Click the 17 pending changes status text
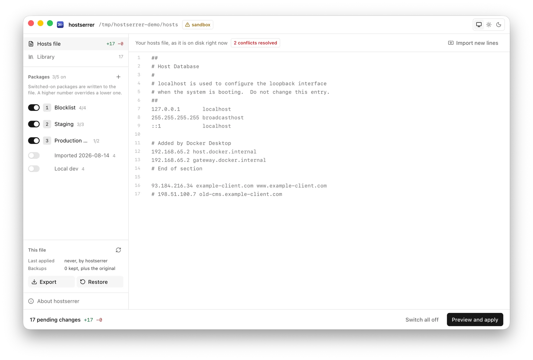The image size is (533, 360). pyautogui.click(x=55, y=320)
